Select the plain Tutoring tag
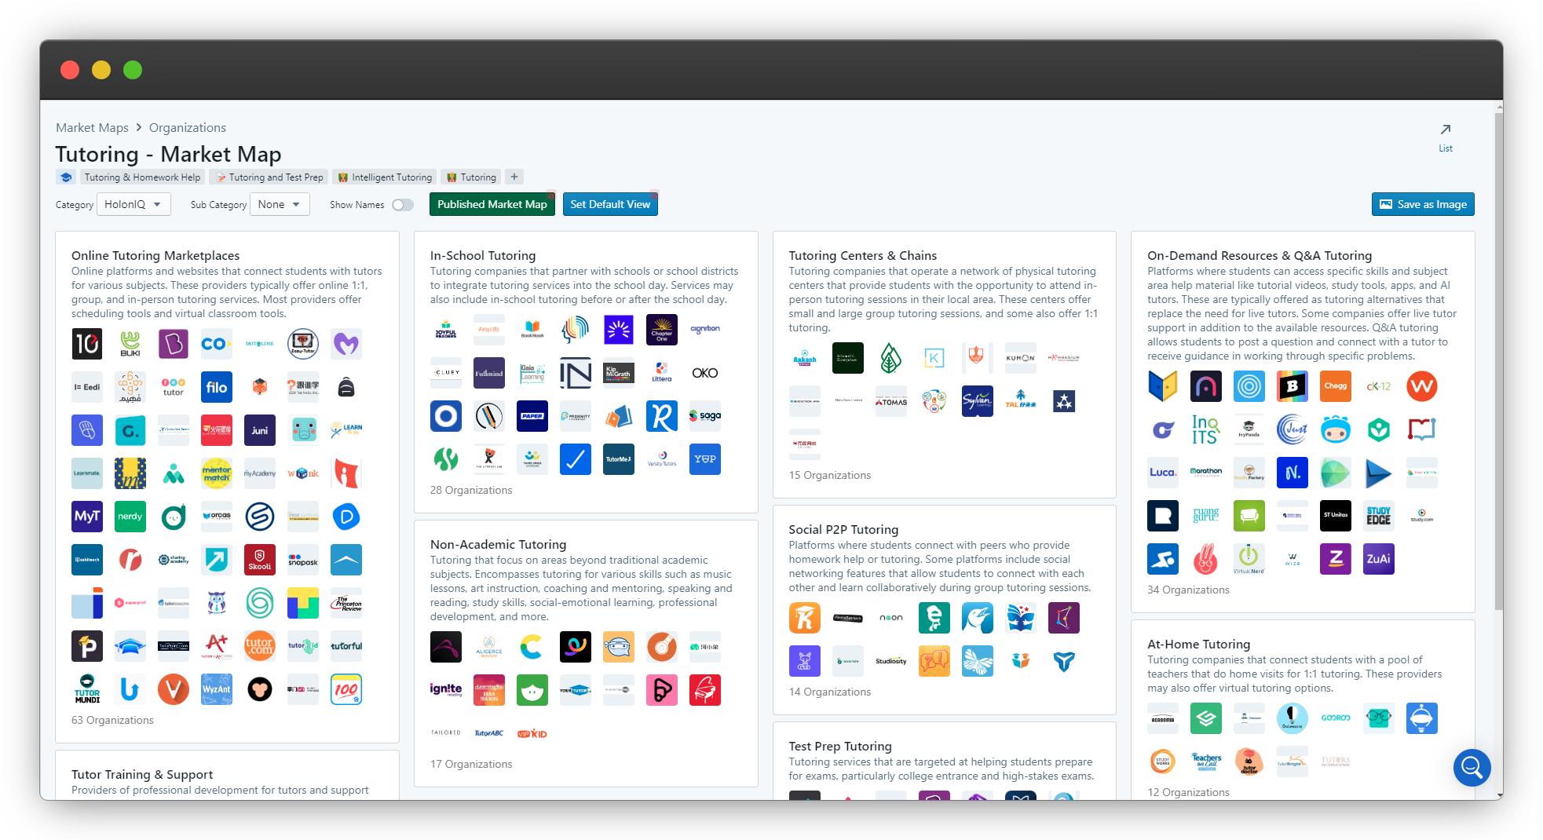 point(470,177)
